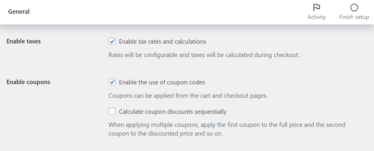This screenshot has width=374, height=151.
Task: Open the Activity panel via its label
Action: pyautogui.click(x=316, y=17)
